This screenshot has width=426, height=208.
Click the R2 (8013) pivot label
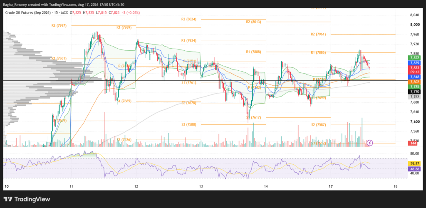(x=253, y=22)
